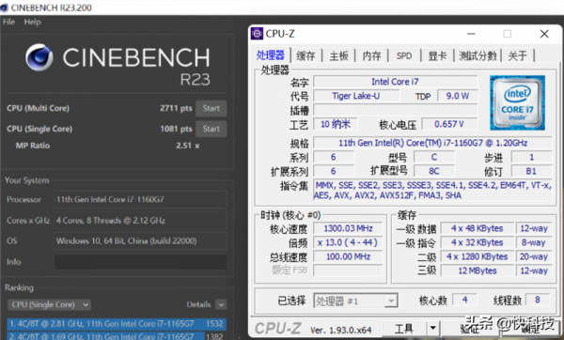
Task: Click the 8-way L1 instruction associativity value
Action: [x=534, y=242]
